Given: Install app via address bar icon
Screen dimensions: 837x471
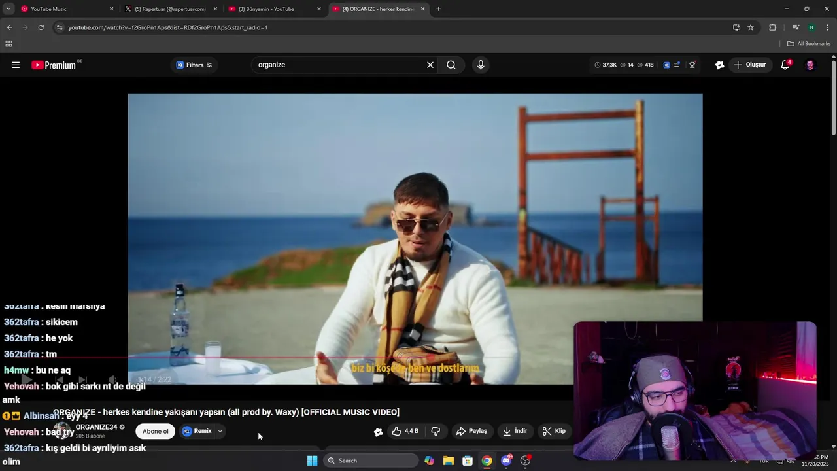Looking at the screenshot, I should point(736,27).
